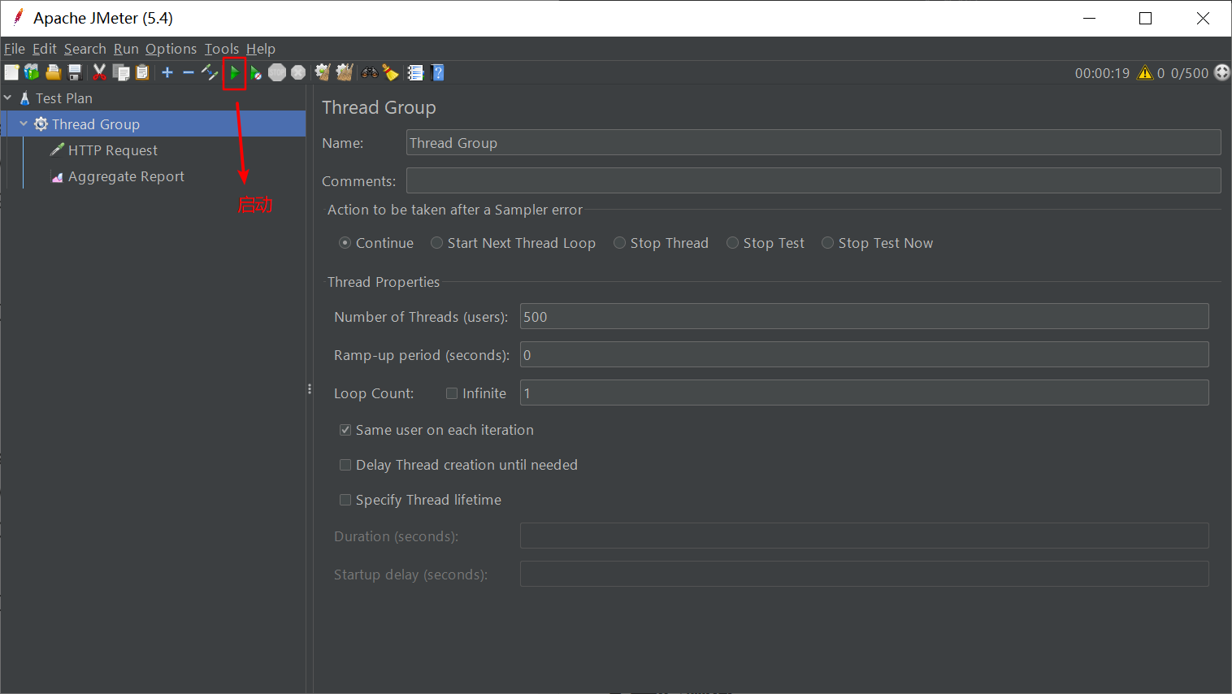Open Help using blue question-mark icon
The image size is (1232, 694).
[x=438, y=73]
